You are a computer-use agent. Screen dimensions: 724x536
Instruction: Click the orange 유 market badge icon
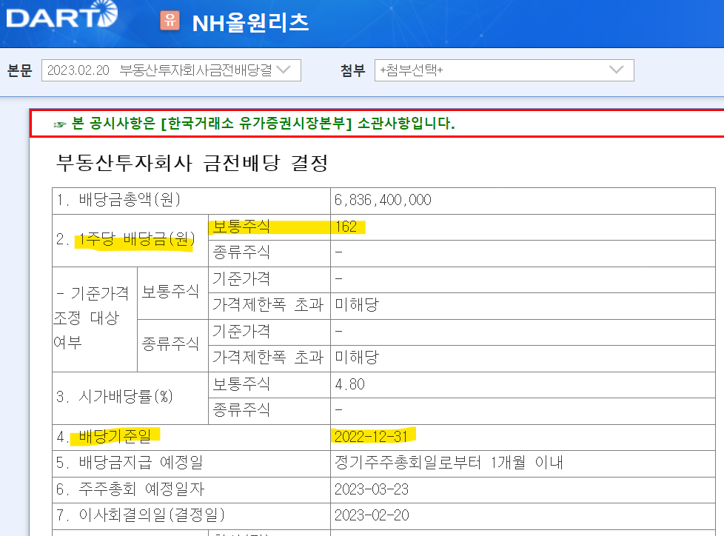(x=170, y=20)
